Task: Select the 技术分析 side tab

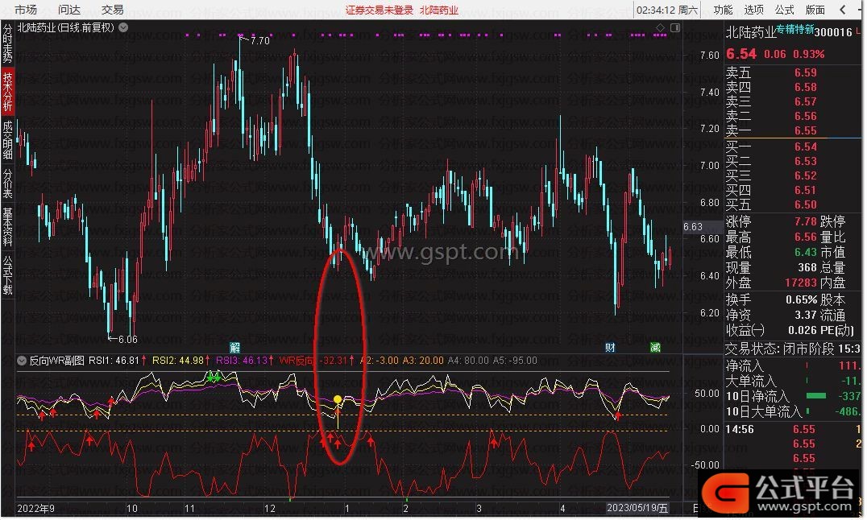Action: pyautogui.click(x=7, y=91)
